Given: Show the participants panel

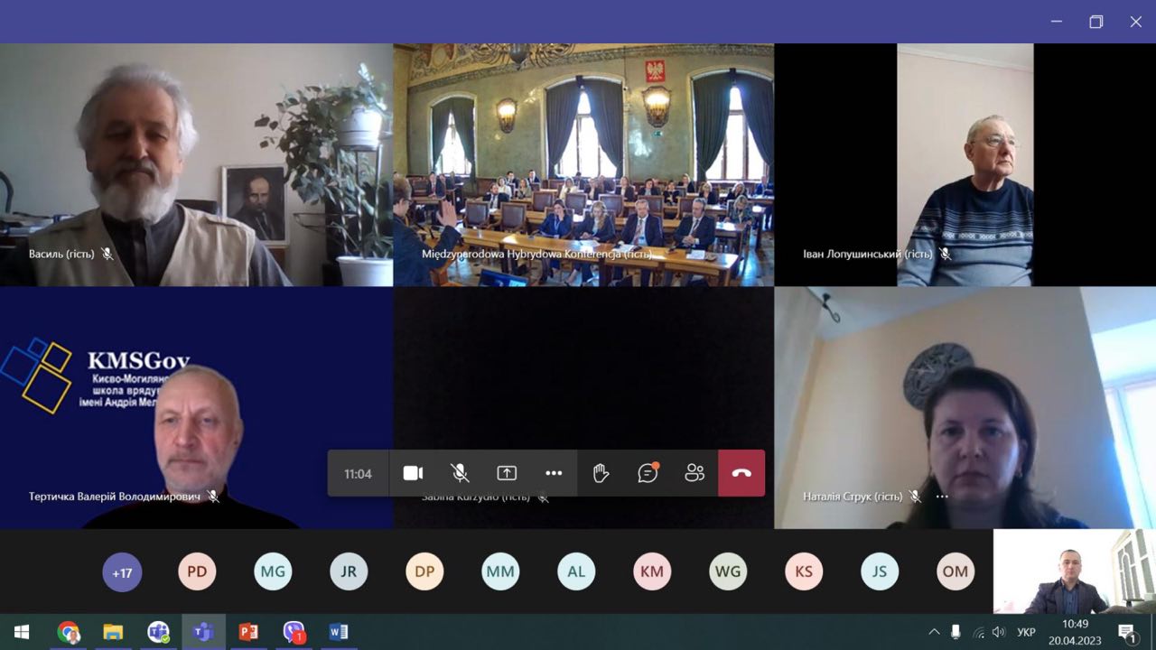Looking at the screenshot, I should coord(695,473).
